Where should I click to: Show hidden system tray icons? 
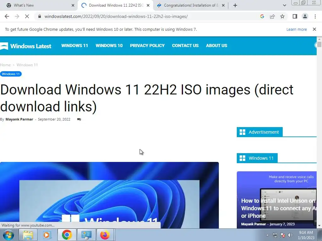point(267,235)
